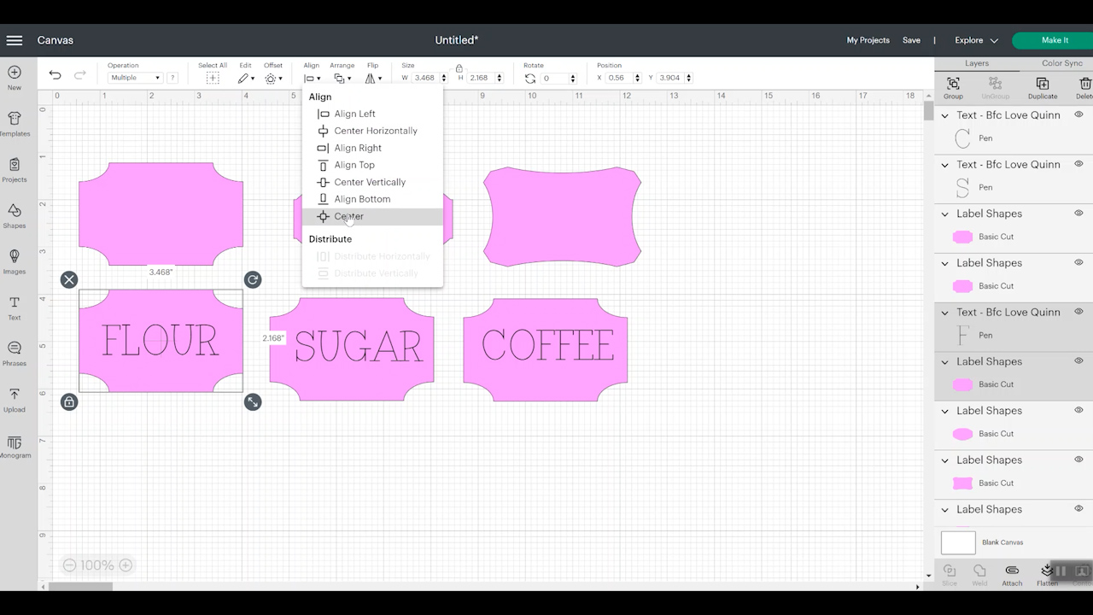This screenshot has height=615, width=1093.
Task: Open the hamburger main menu
Action: [x=15, y=40]
